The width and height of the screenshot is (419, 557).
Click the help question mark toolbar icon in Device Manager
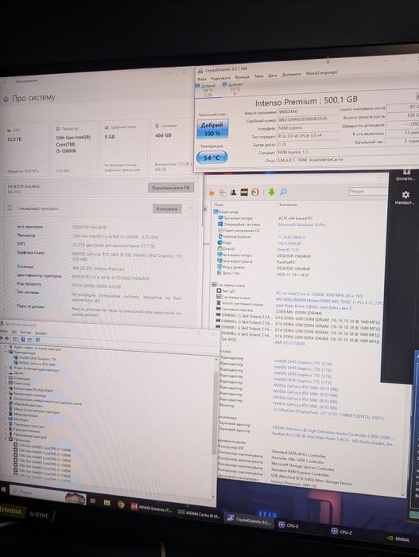(x=23, y=340)
